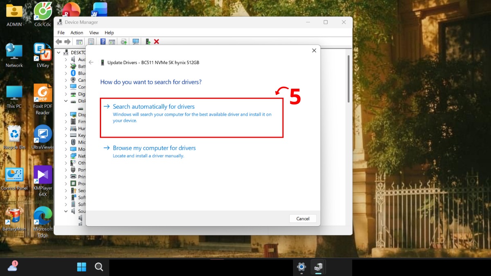Open the weather widget on the taskbar

point(12,267)
